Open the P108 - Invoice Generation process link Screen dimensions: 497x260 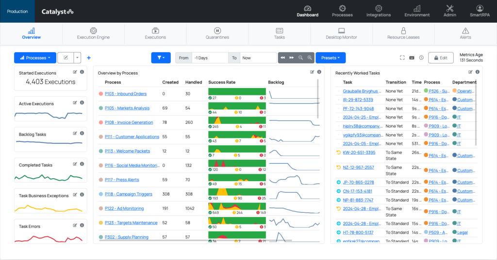(x=129, y=122)
